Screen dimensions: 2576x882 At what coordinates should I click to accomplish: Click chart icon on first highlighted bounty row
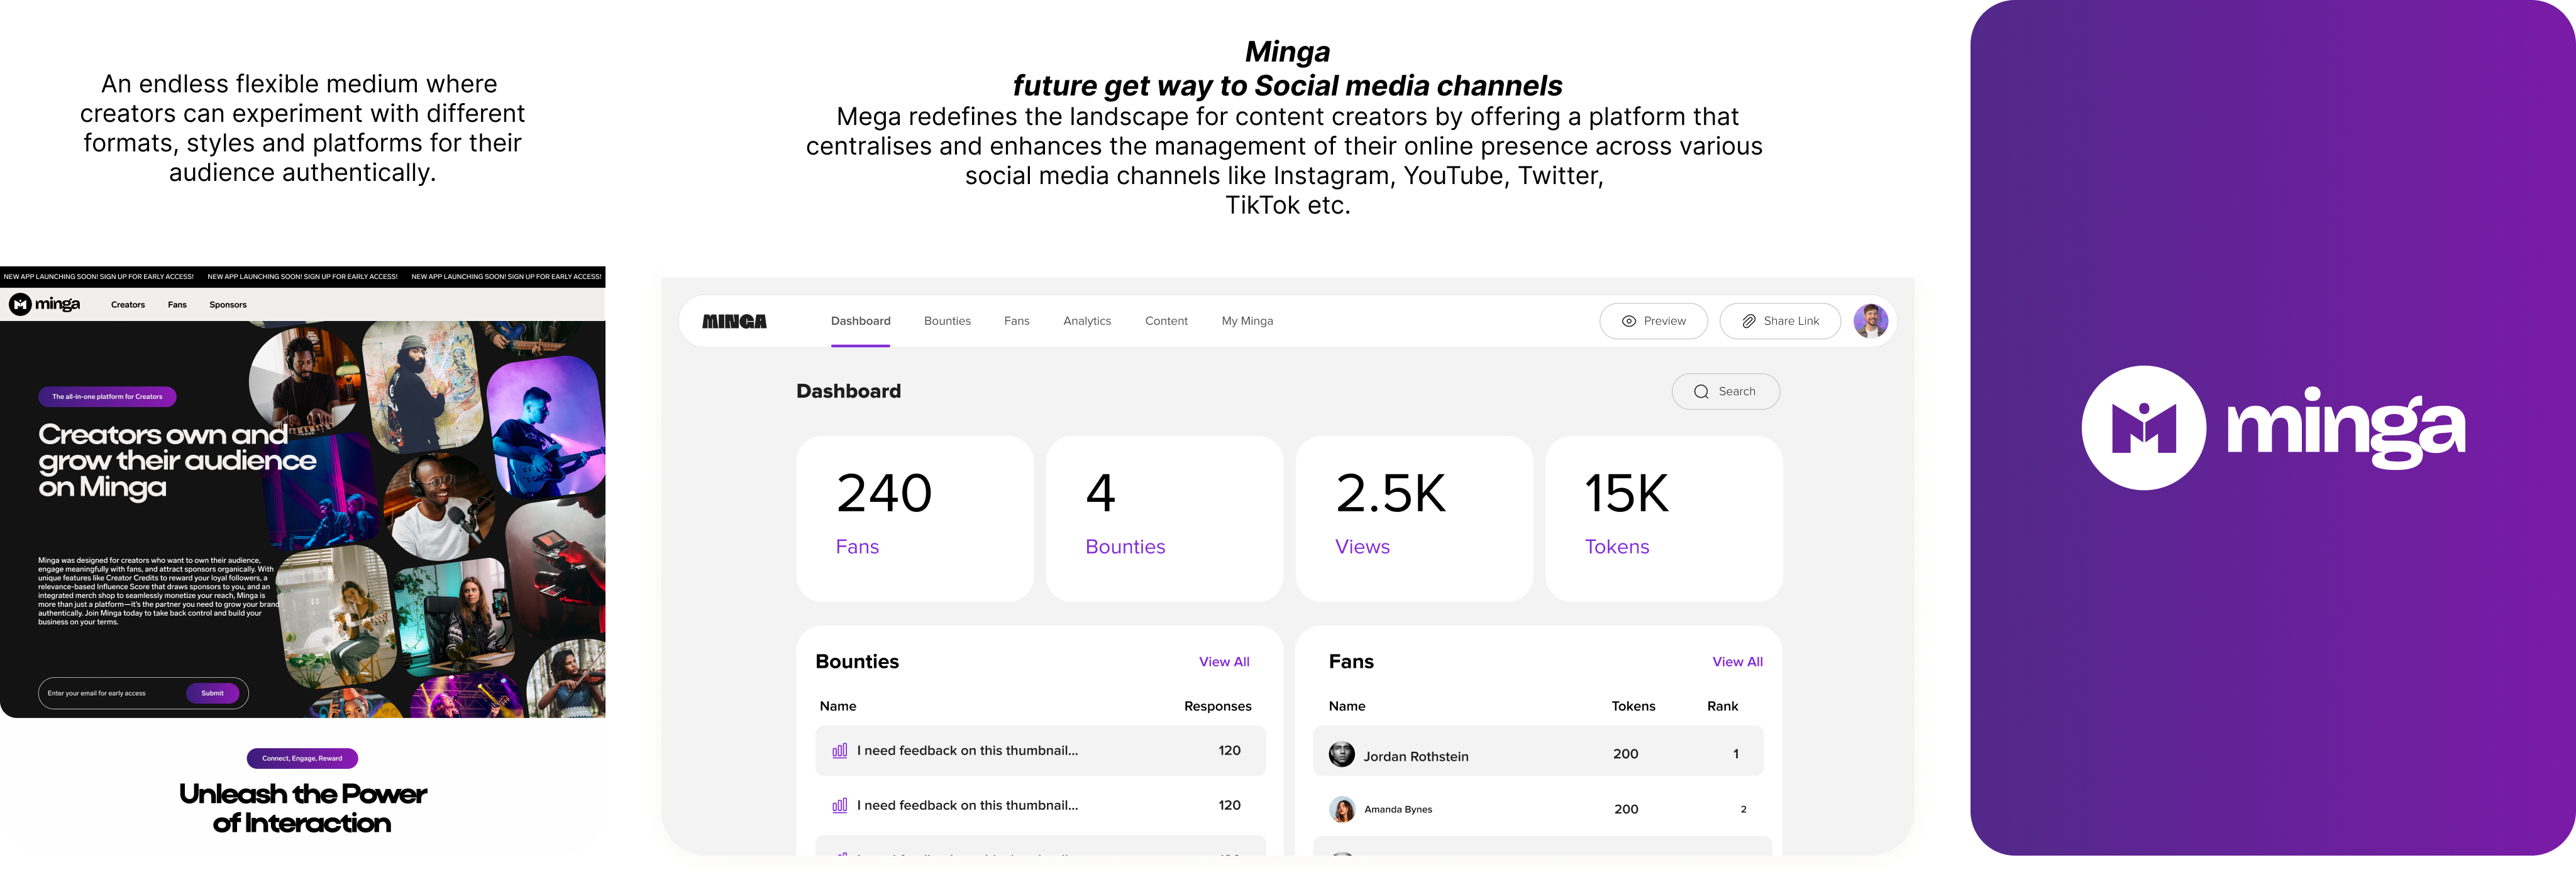coord(839,750)
